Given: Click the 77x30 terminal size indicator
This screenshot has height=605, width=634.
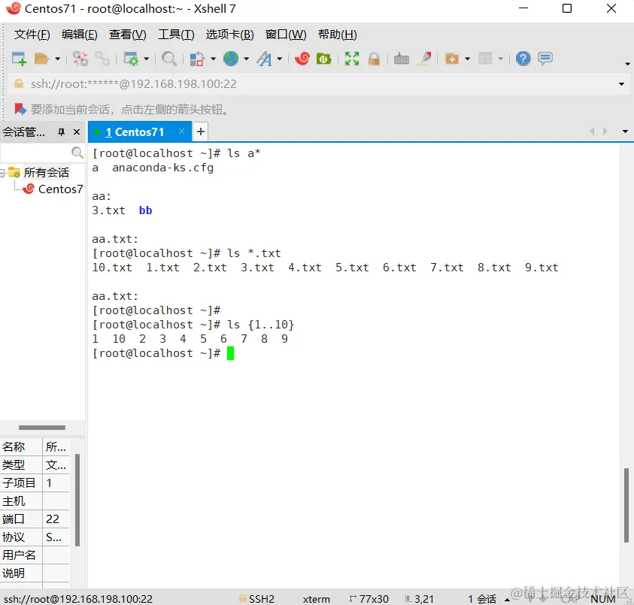Looking at the screenshot, I should pos(369,599).
